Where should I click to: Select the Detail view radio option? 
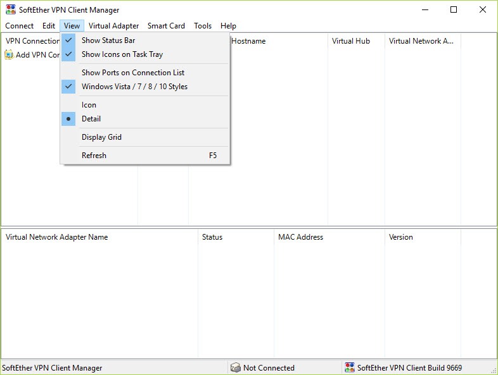pos(91,119)
